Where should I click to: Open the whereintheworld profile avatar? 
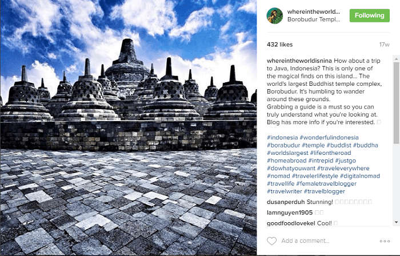[275, 15]
